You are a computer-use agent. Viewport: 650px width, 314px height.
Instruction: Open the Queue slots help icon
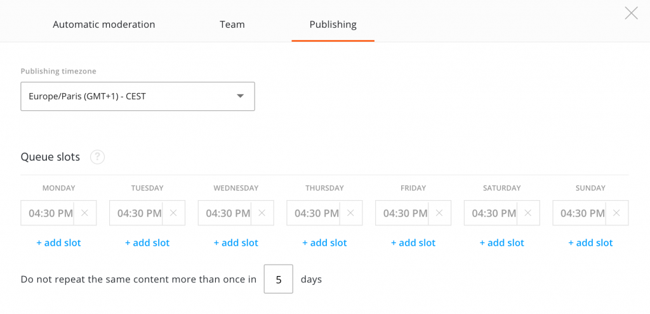click(x=97, y=157)
